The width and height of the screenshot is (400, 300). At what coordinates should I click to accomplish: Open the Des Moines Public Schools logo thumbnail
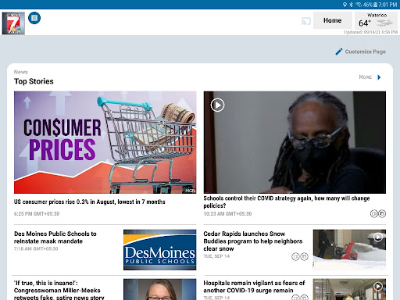(x=160, y=250)
